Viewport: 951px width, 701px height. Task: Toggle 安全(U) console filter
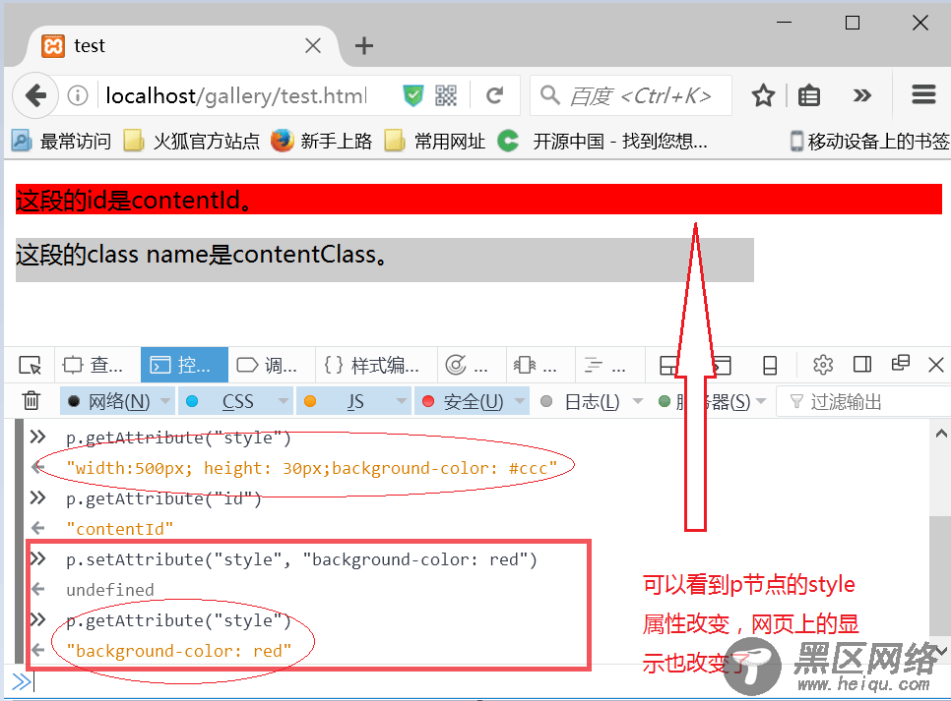pyautogui.click(x=464, y=401)
